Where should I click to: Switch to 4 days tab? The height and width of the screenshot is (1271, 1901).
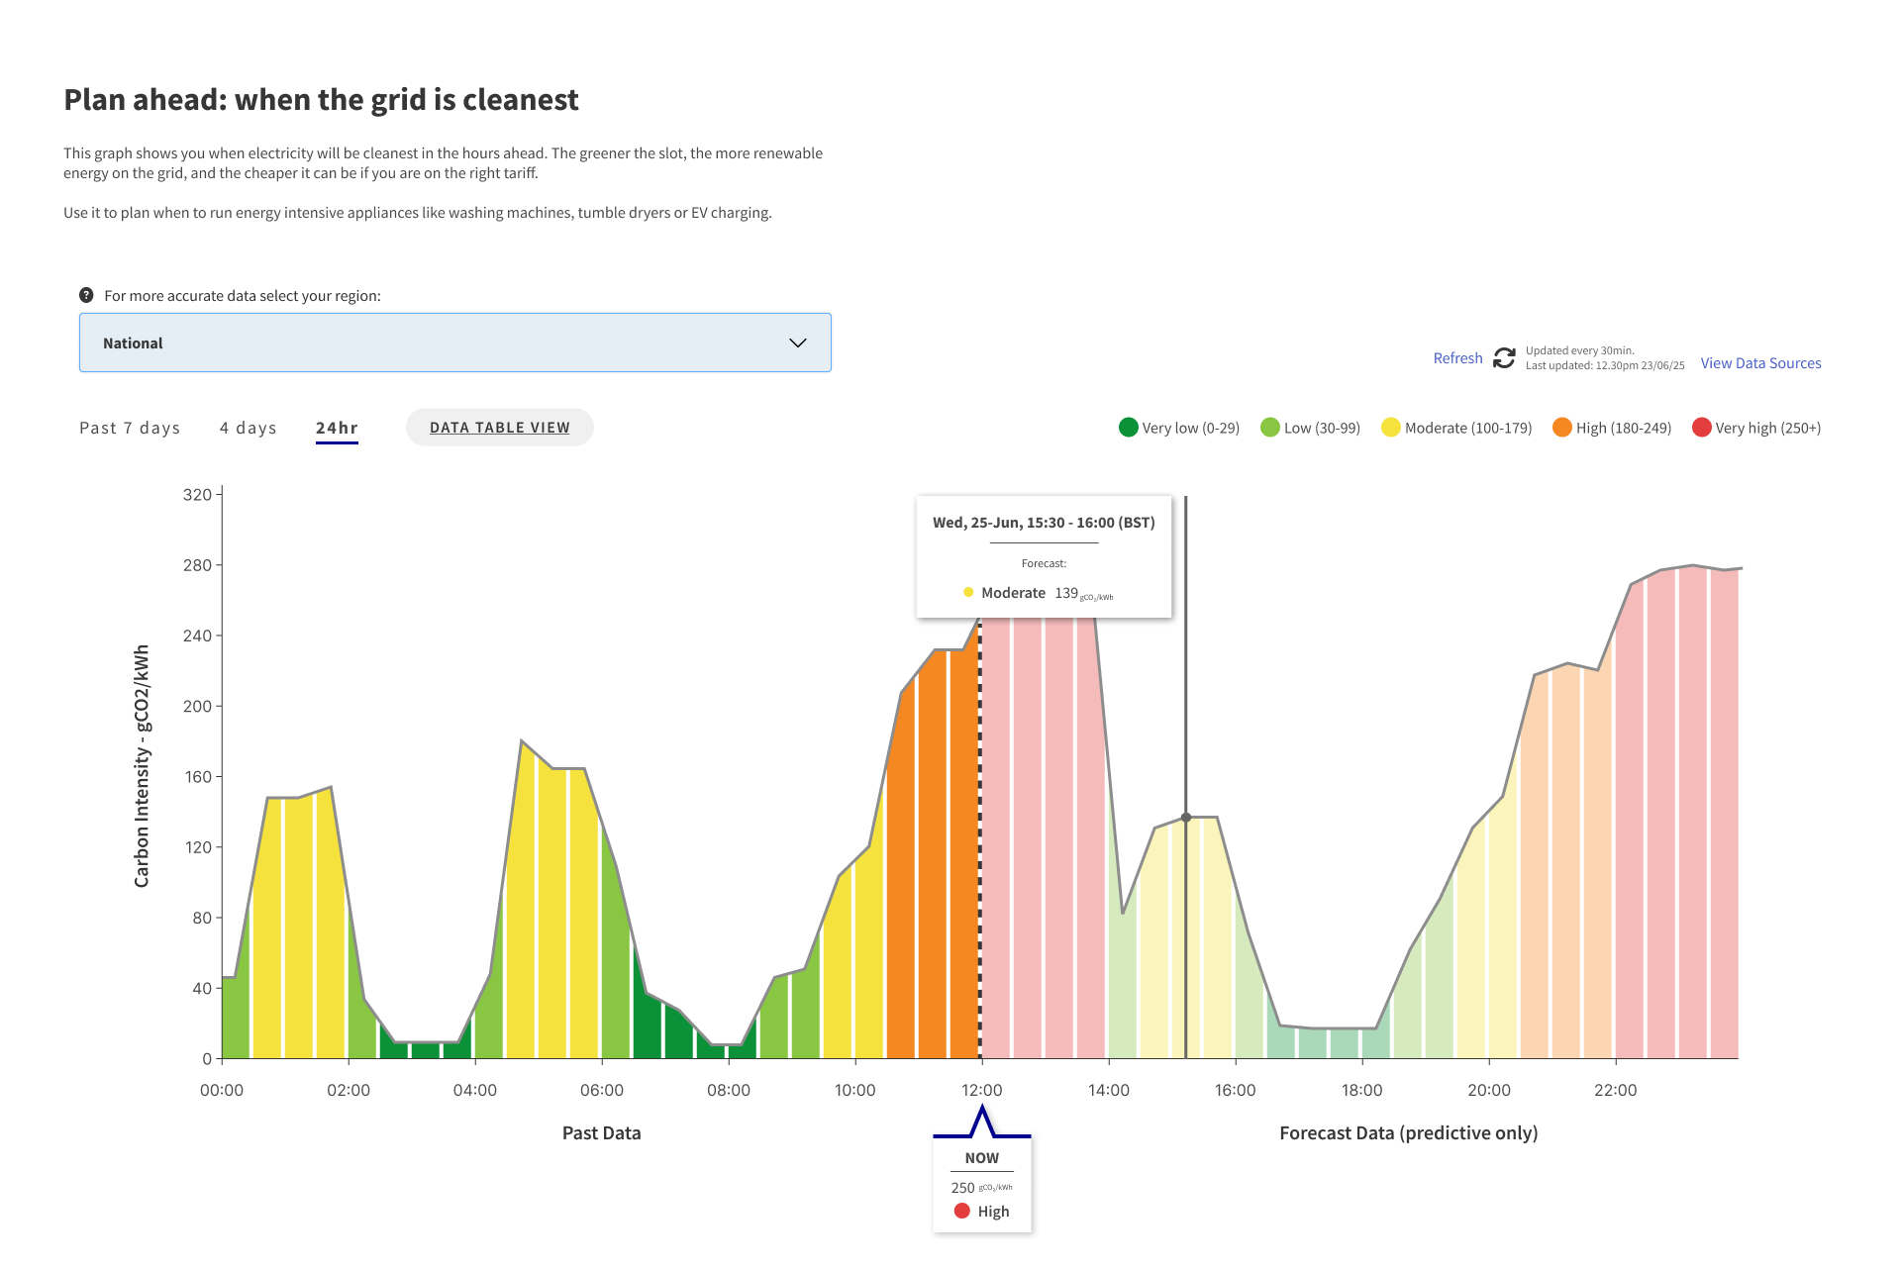click(x=248, y=428)
